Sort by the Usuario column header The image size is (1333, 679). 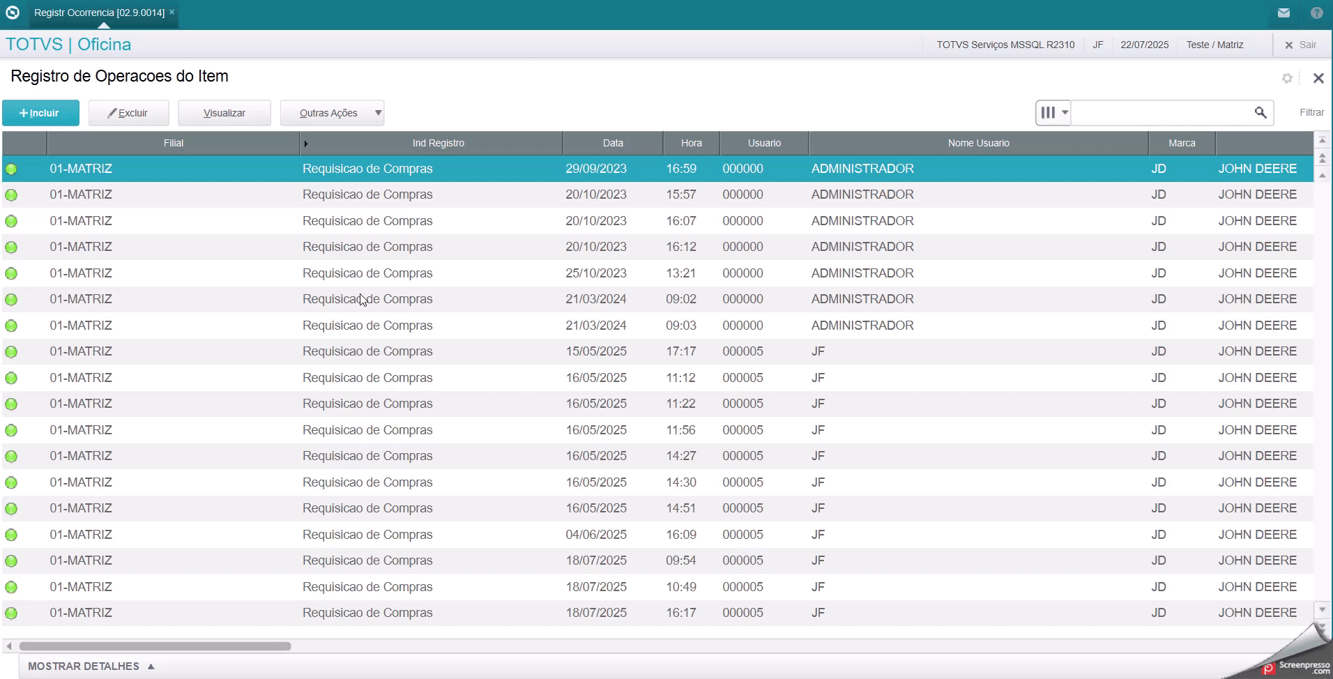(x=764, y=143)
